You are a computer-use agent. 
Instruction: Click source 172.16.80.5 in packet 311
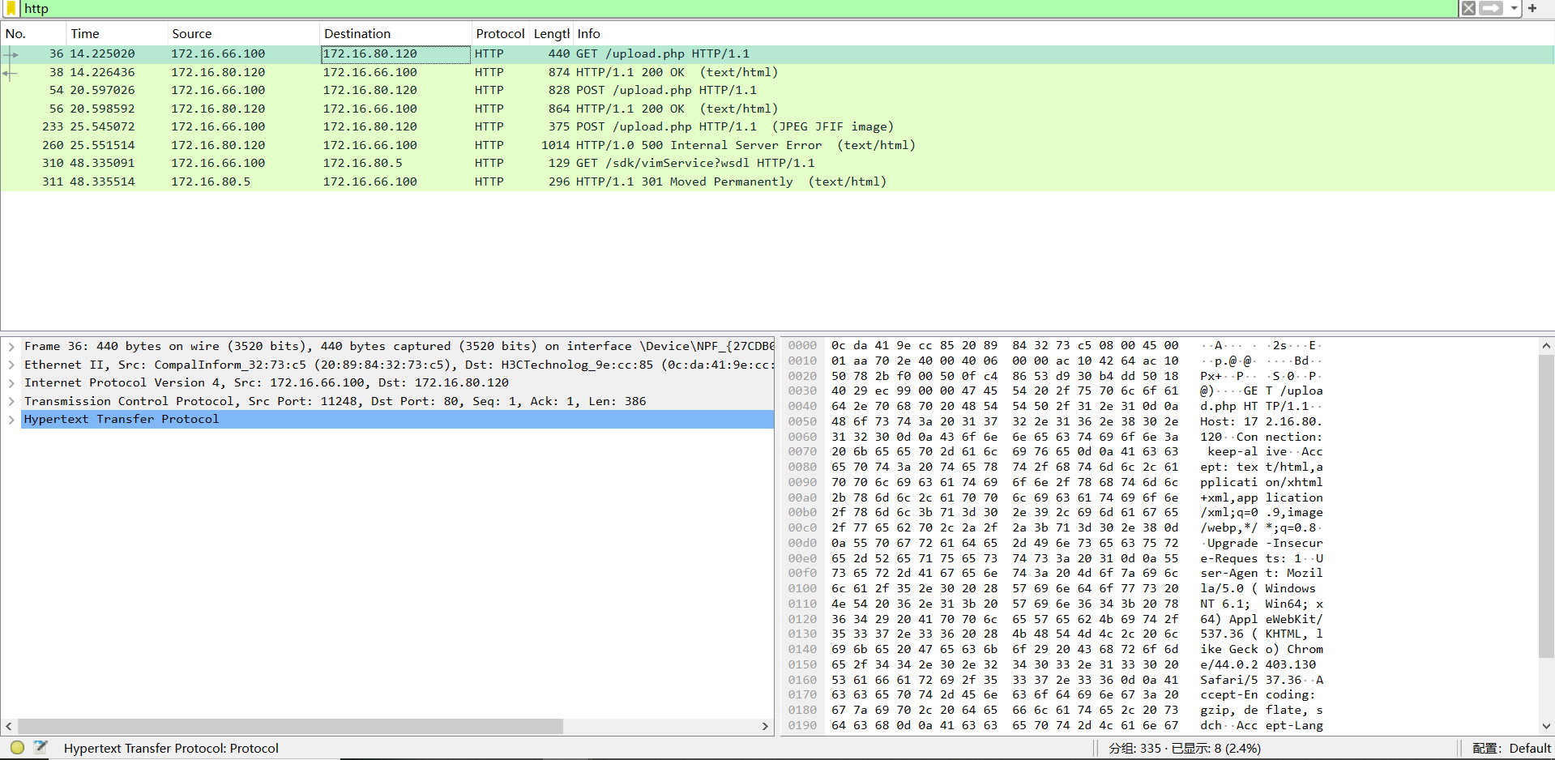click(211, 181)
